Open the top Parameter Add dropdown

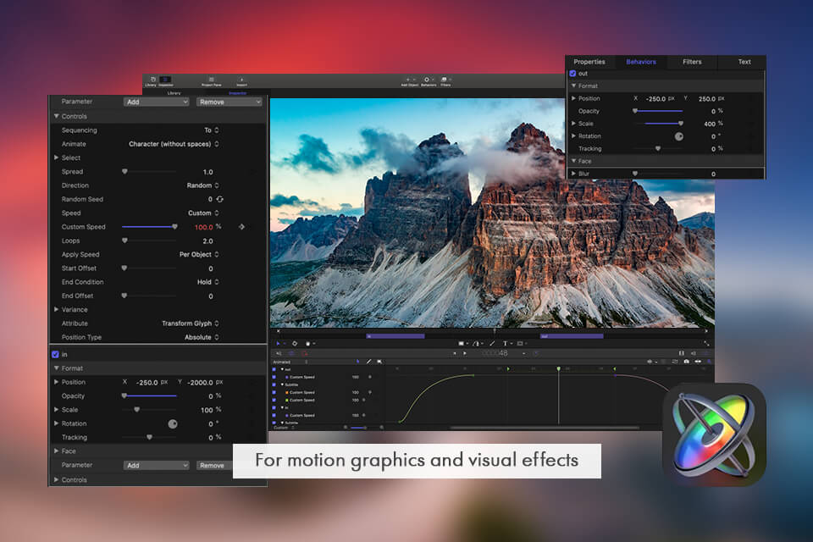tap(156, 102)
